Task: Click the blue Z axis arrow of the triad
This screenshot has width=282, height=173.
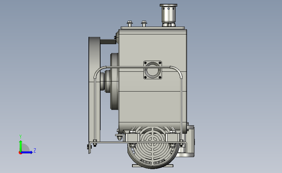Action: [27, 152]
